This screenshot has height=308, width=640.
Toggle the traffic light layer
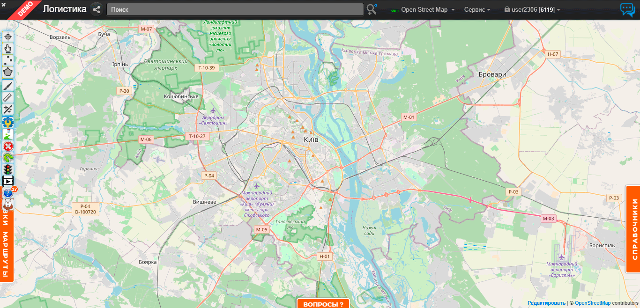(8, 169)
